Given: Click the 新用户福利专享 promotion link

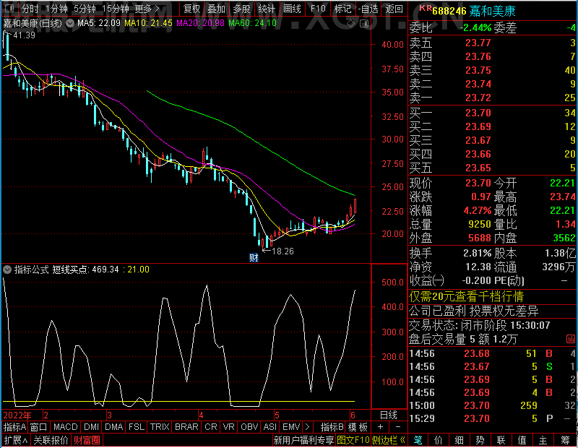Looking at the screenshot, I should click(x=303, y=440).
